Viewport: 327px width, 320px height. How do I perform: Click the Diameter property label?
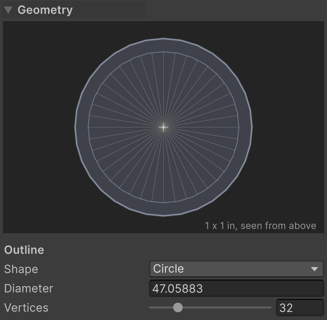29,289
